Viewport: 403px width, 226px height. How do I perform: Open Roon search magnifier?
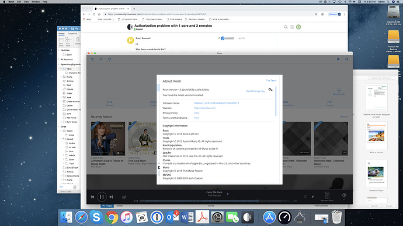click(x=347, y=59)
